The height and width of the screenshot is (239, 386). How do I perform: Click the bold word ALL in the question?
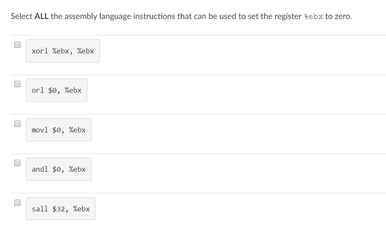click(41, 16)
